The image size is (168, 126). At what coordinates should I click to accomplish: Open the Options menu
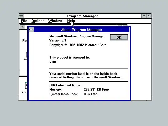[38, 21]
